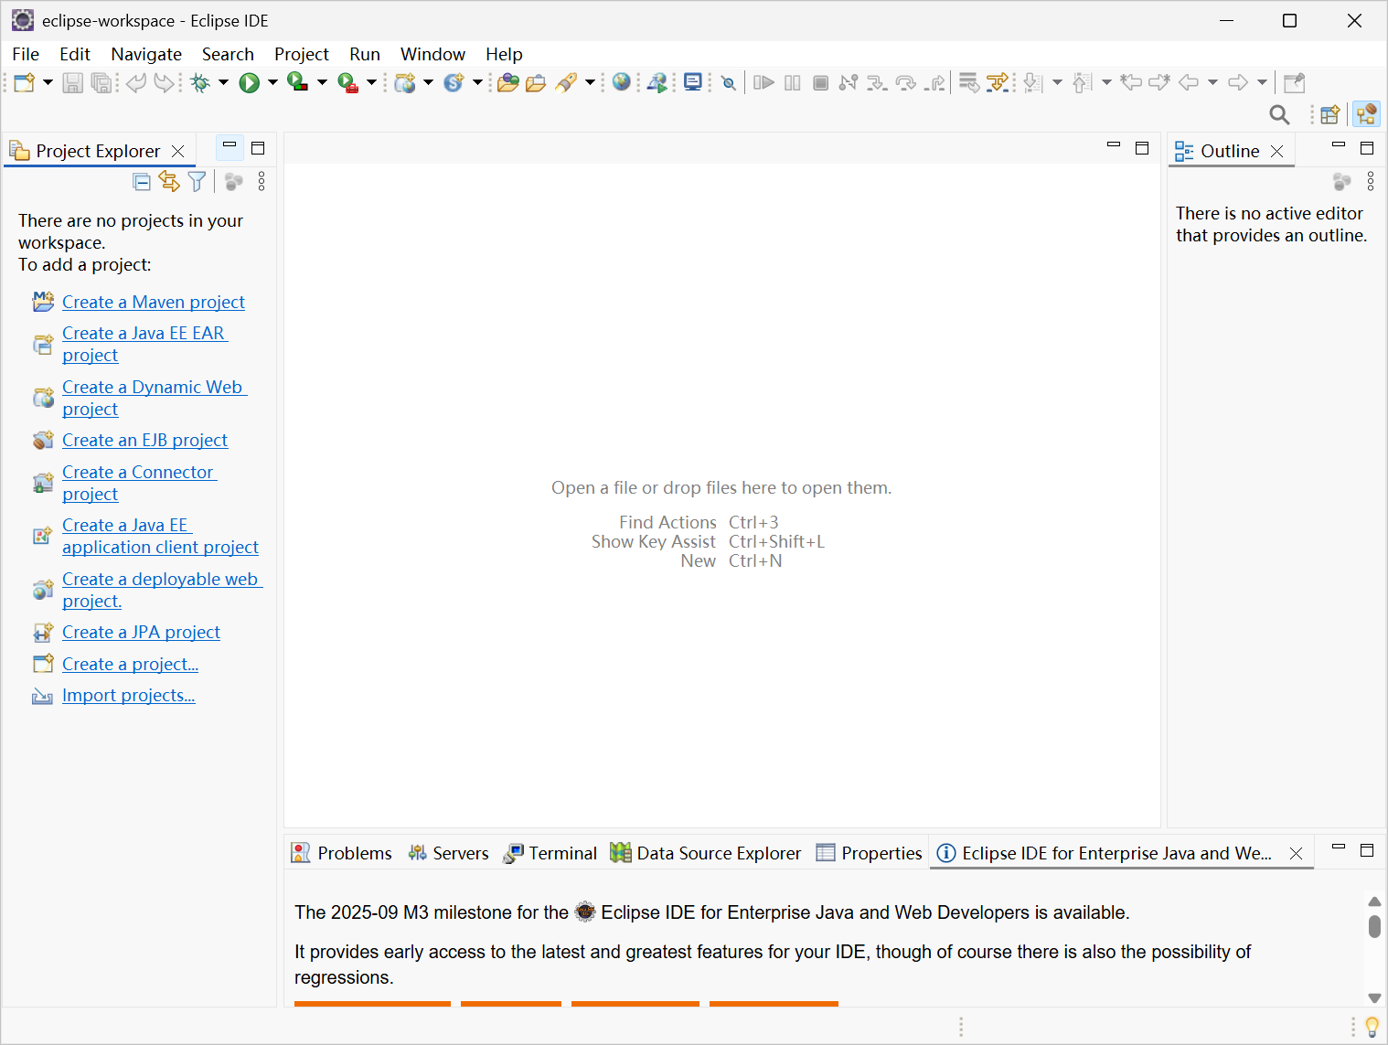Click the Import projects... link
1388x1045 pixels.
tap(129, 695)
